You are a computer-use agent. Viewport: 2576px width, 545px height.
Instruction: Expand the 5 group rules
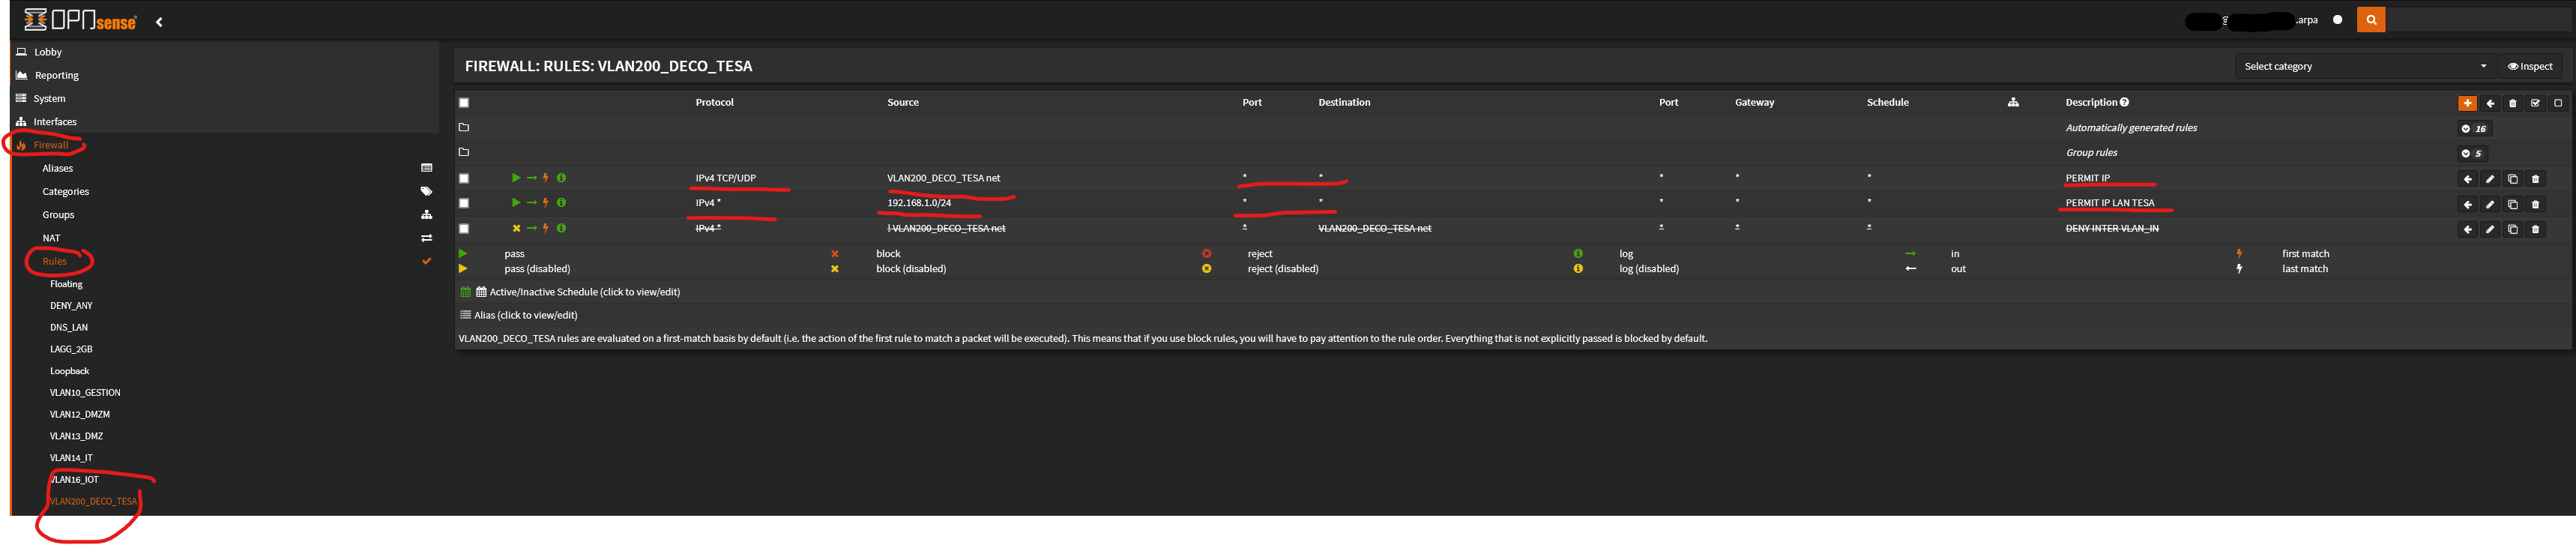(2472, 154)
